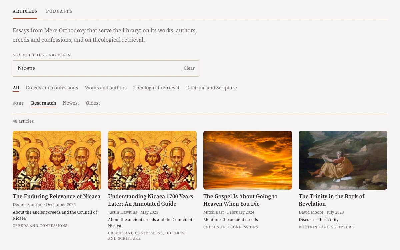Click About the ancient creeds summary under Justin Hawkins

click(150, 223)
